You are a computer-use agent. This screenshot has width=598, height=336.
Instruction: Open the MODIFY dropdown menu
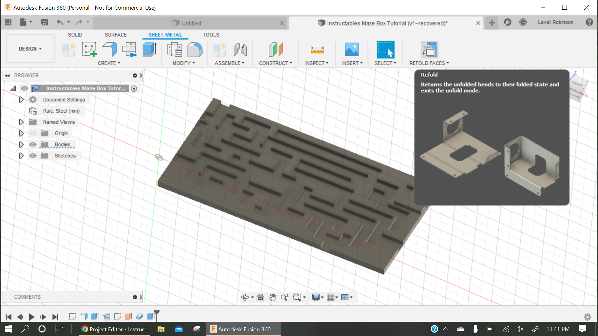point(184,63)
